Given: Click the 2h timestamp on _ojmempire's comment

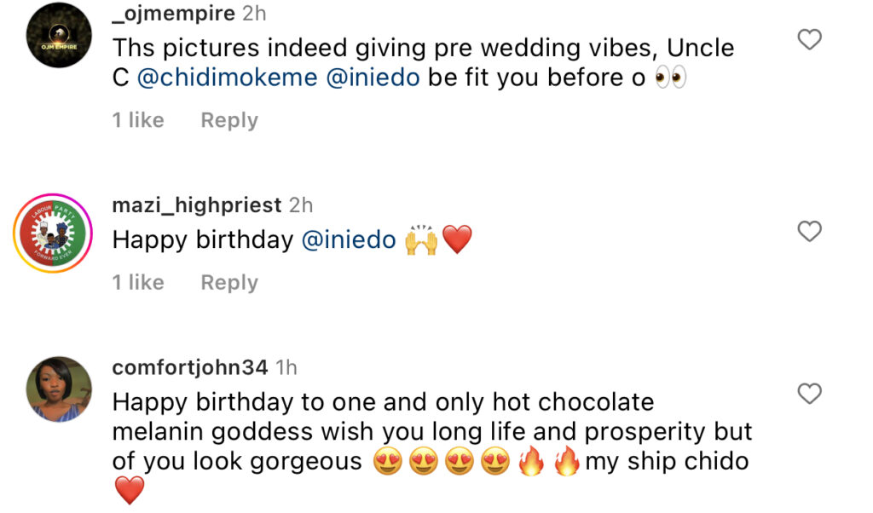Looking at the screenshot, I should point(254,13).
